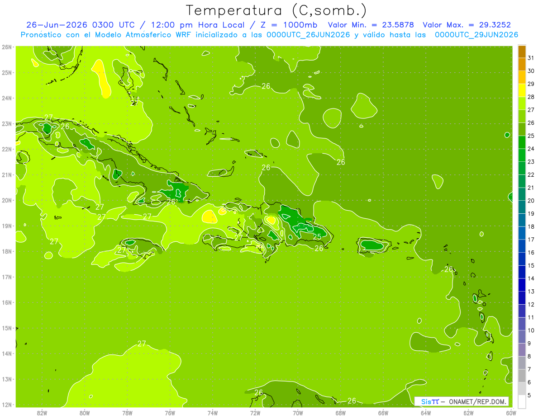Click the 80W longitude label
Viewport: 543px width, 419px height.
point(85,413)
